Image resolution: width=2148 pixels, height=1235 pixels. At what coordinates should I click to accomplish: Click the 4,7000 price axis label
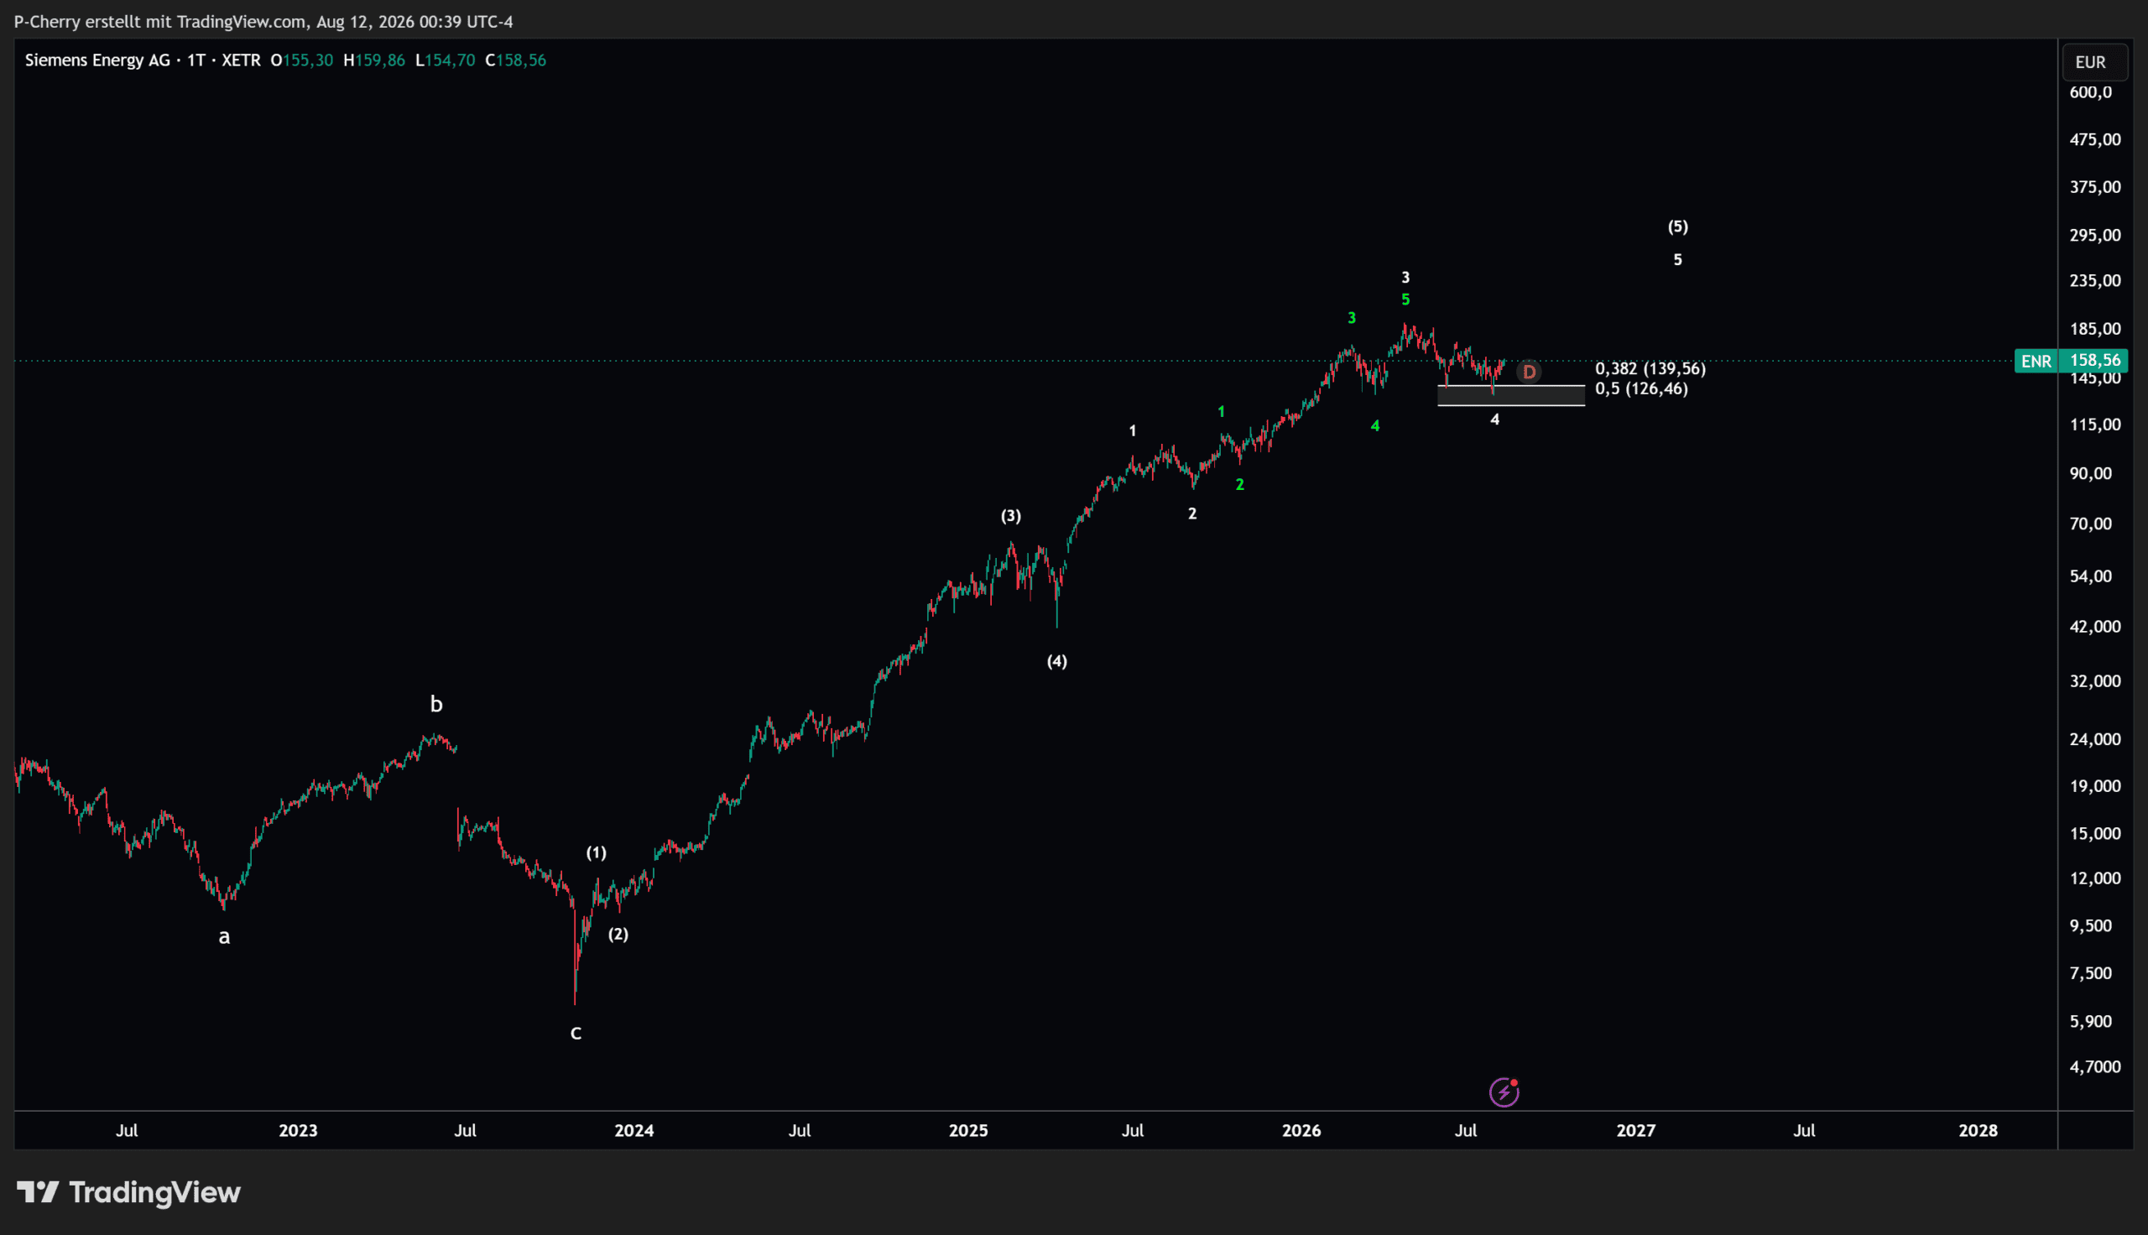coord(2094,1067)
